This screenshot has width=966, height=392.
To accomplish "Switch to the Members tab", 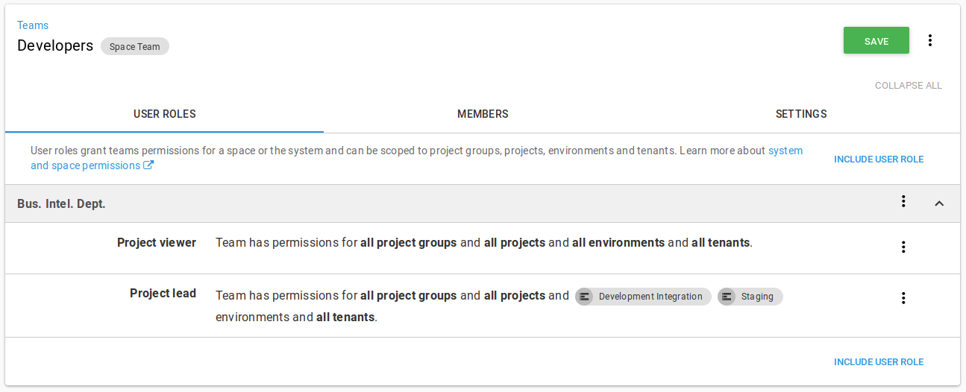I will coord(483,114).
